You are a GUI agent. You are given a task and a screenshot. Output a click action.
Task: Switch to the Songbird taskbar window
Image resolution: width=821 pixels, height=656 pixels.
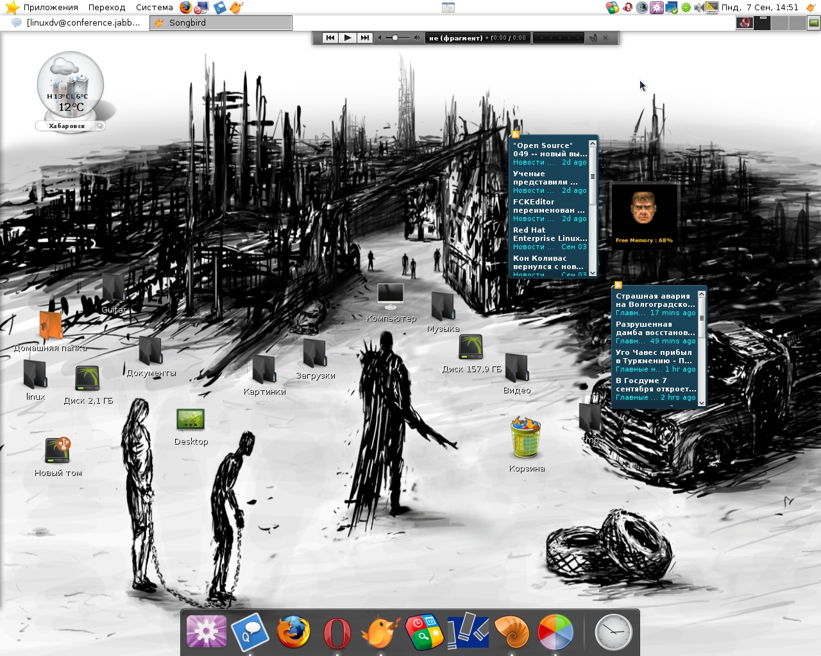click(x=221, y=22)
